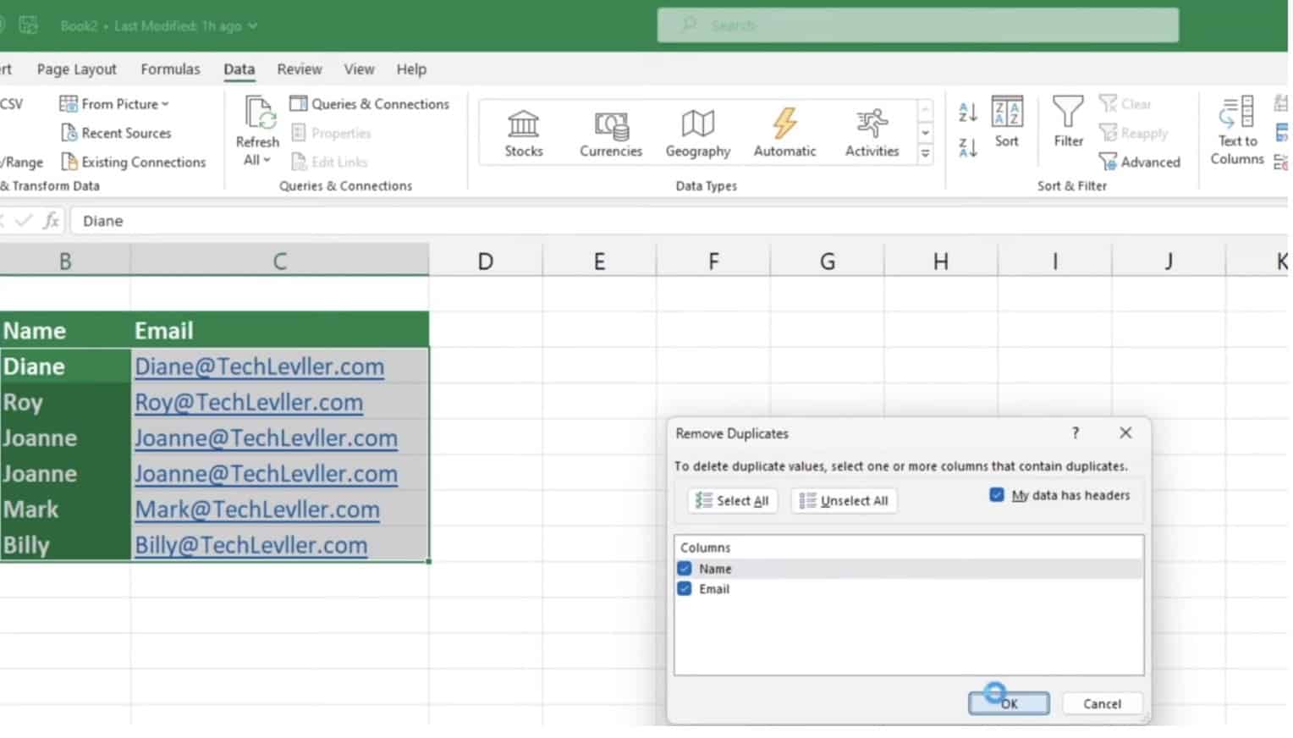Uncheck the Name column checkbox

(685, 569)
